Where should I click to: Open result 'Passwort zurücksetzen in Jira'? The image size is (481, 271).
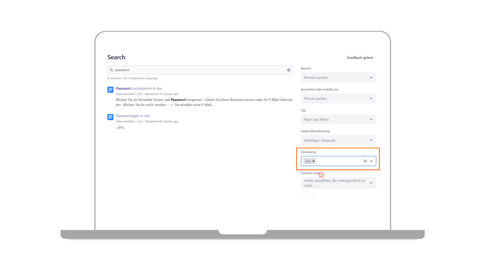pyautogui.click(x=139, y=89)
